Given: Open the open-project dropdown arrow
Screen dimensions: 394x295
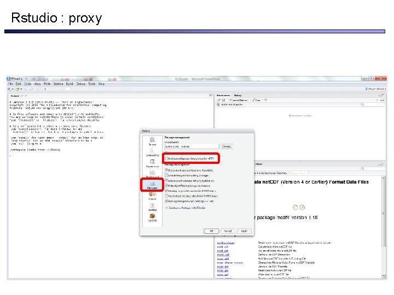Looking at the screenshot, I should (x=21, y=89).
